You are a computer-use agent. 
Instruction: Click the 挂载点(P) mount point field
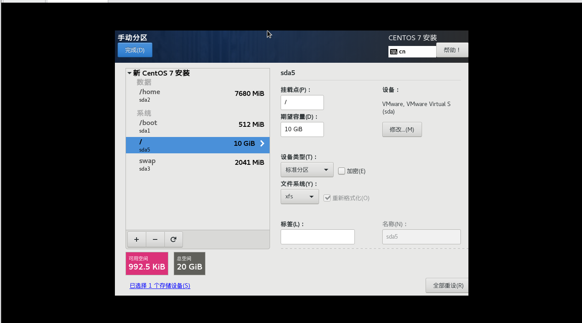302,103
